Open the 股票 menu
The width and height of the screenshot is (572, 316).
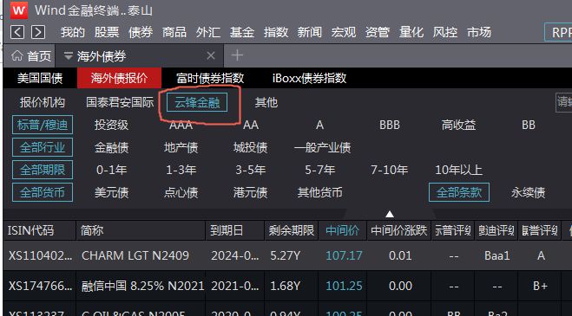pos(107,32)
